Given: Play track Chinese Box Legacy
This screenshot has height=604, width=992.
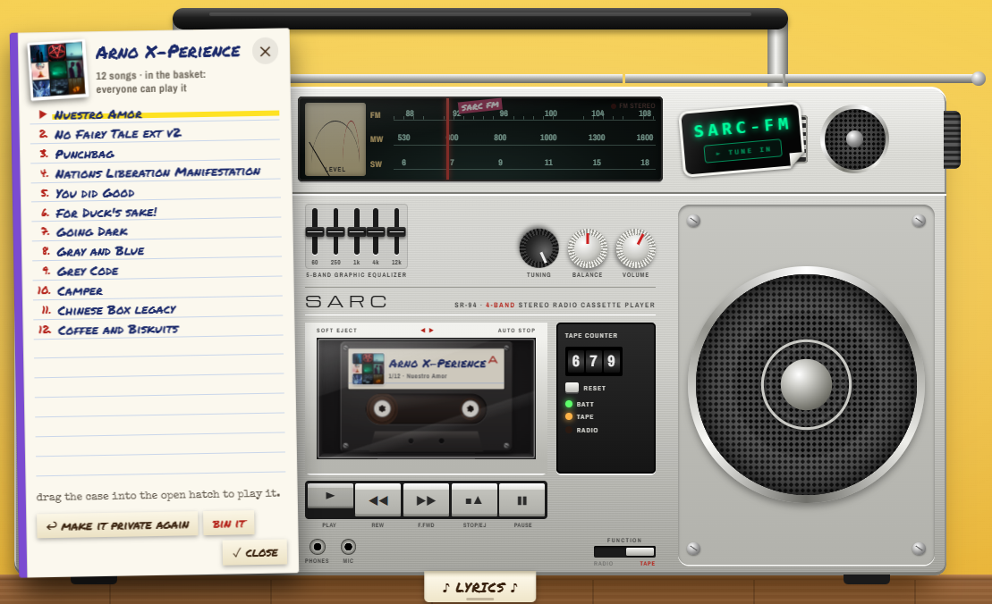Looking at the screenshot, I should [x=158, y=310].
